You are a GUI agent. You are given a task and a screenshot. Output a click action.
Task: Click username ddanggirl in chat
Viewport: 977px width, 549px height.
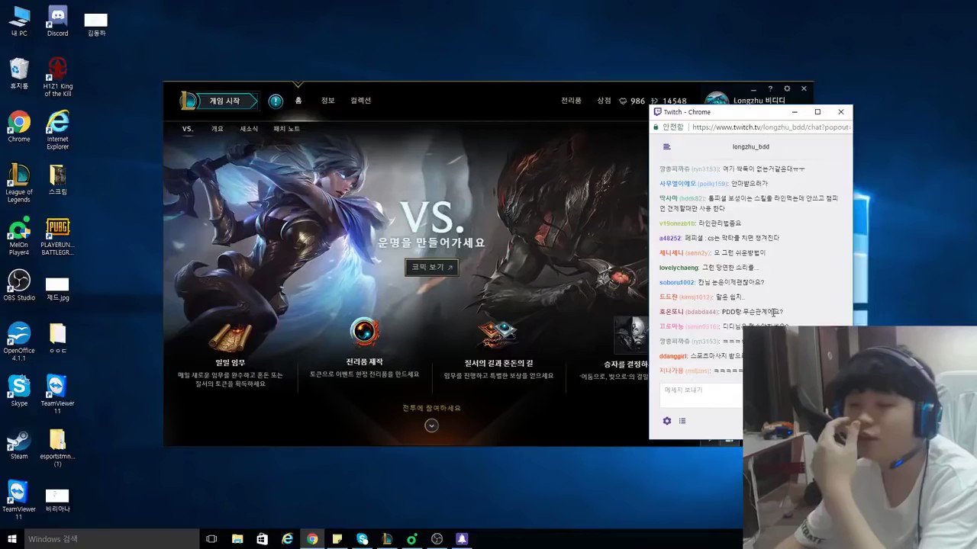(x=673, y=356)
